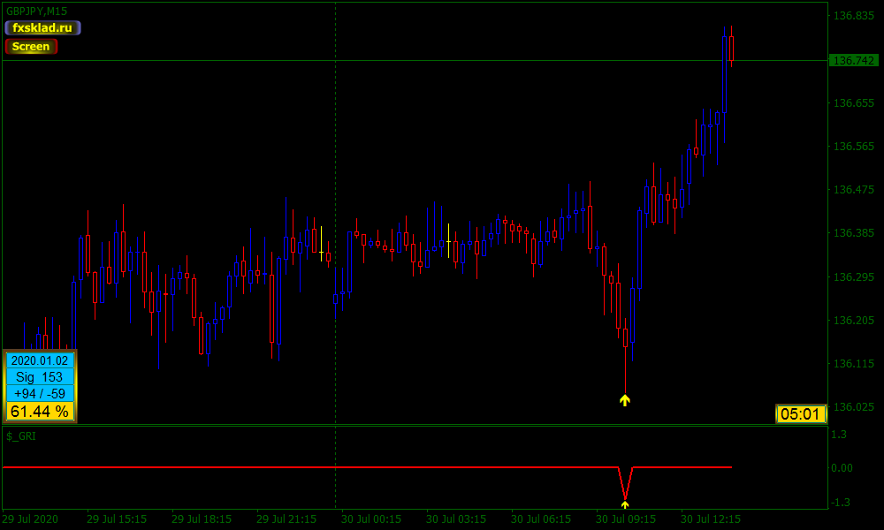Click the 05:01 candle timer label
This screenshot has width=884, height=530.
point(801,414)
